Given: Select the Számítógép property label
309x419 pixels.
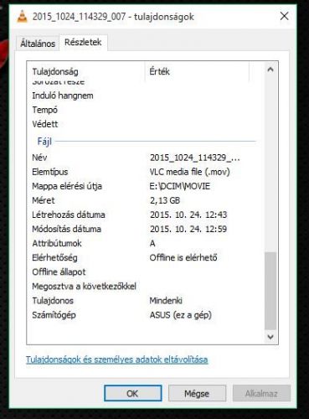Looking at the screenshot, I should pyautogui.click(x=54, y=315).
